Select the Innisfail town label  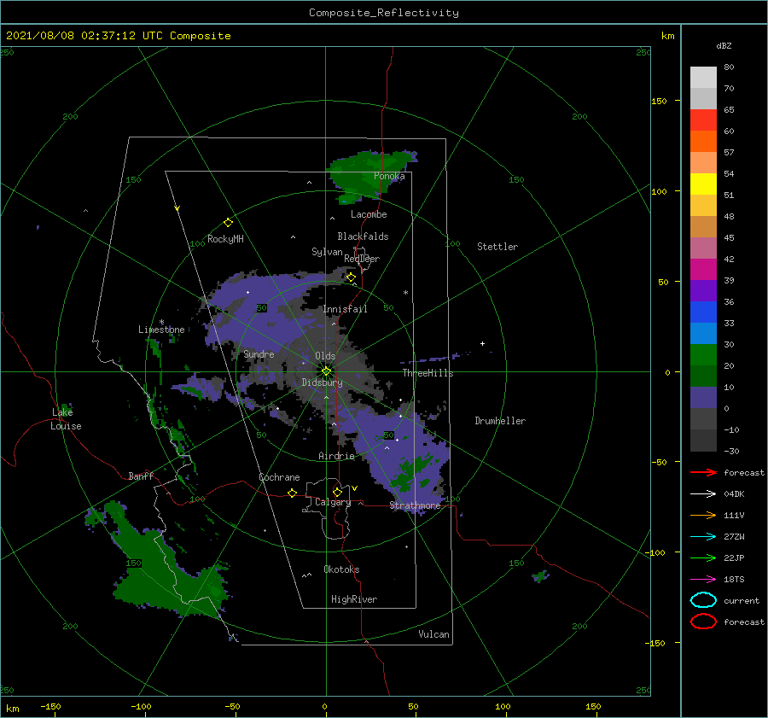pos(345,309)
